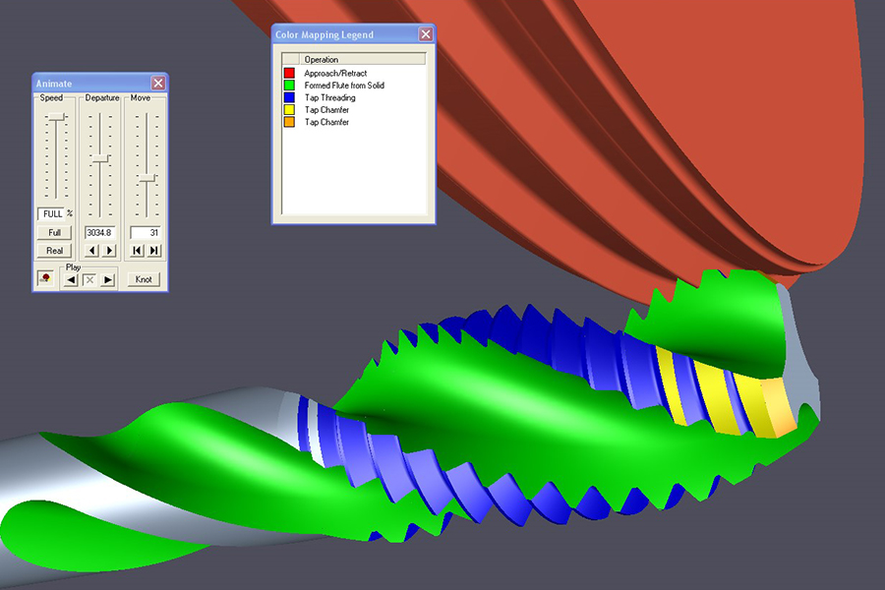Image resolution: width=885 pixels, height=590 pixels.
Task: Click the Speed slider handle
Action: (55, 118)
